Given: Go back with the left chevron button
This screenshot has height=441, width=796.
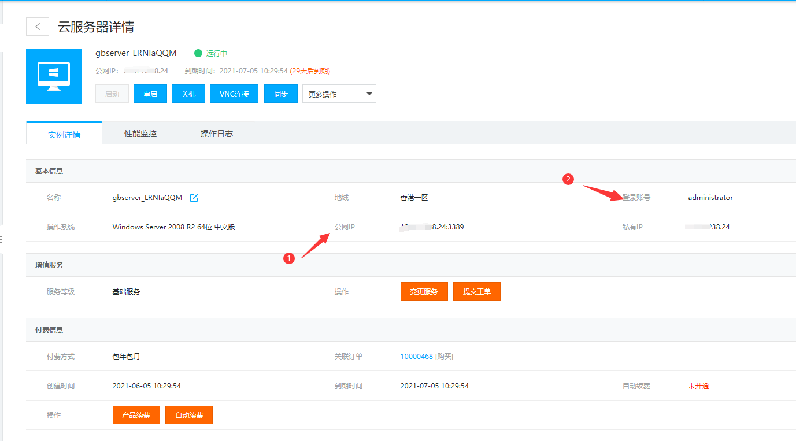Looking at the screenshot, I should [x=38, y=27].
